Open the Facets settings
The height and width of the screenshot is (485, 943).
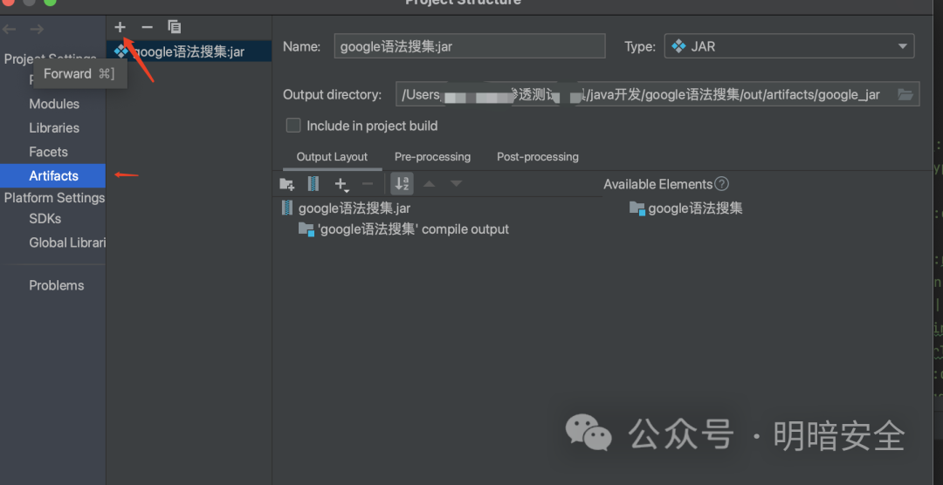[x=48, y=152]
